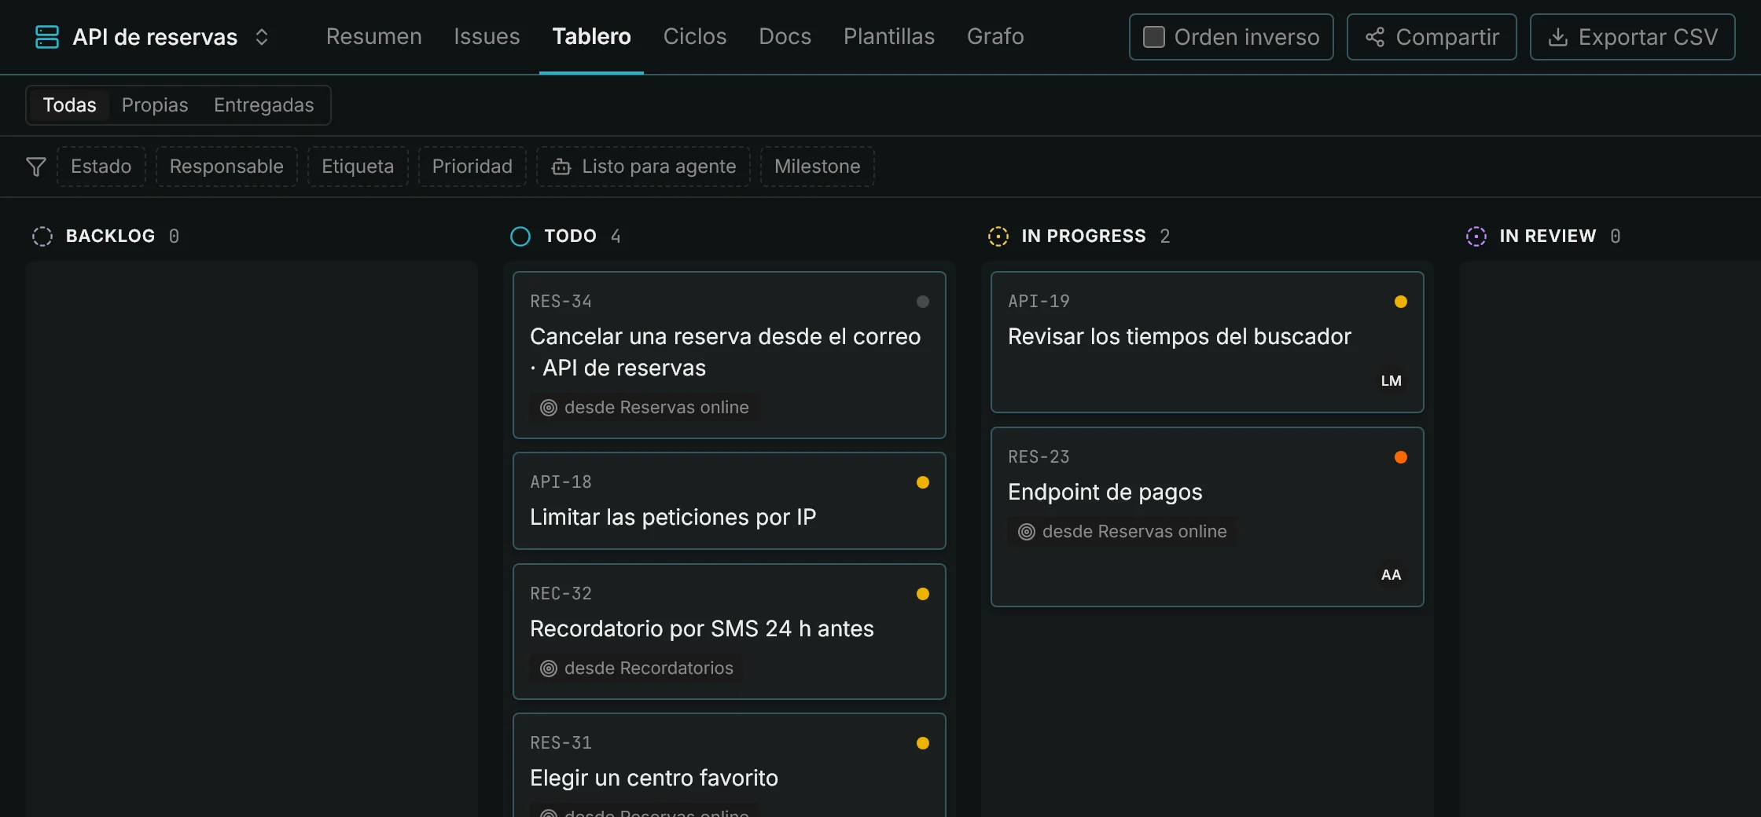Click the orange priority dot on RES-23
Screen dimensions: 1761x817
[1401, 457]
